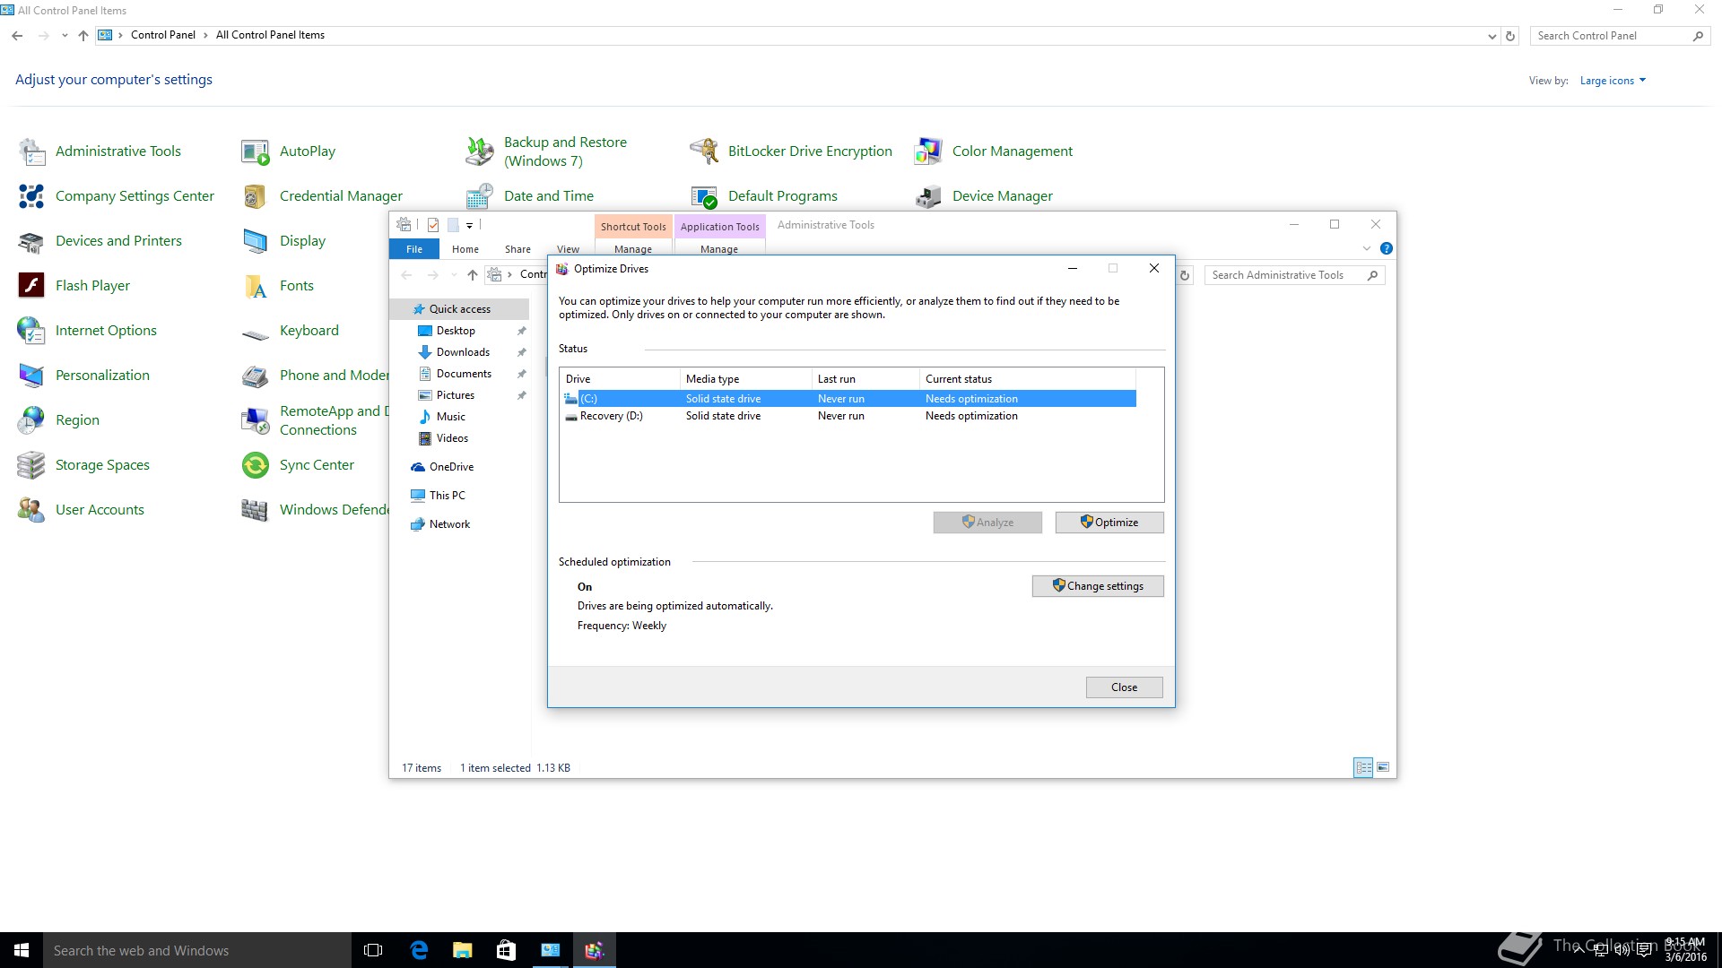
Task: Open Downloads in the navigation pane
Action: (463, 352)
